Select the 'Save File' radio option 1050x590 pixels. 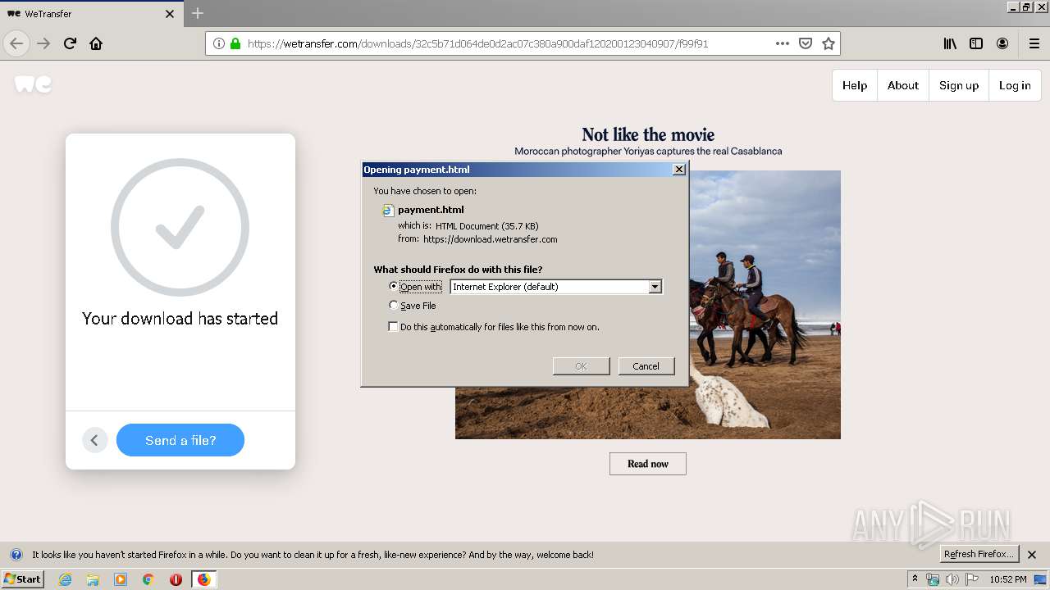[x=394, y=305]
